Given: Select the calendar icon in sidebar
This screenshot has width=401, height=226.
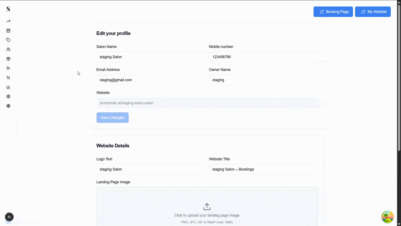Looking at the screenshot, I should coord(8,30).
